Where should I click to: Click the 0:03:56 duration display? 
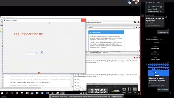[98, 91]
